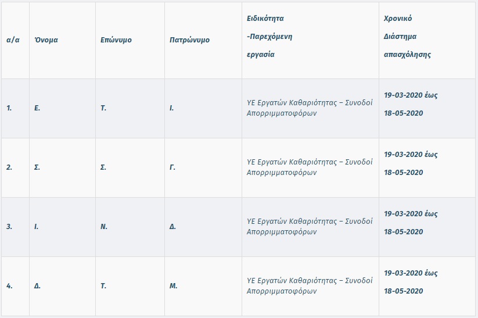Image resolution: width=478 pixels, height=318 pixels.
Task: Click the 'Χρονικό Διάστημα απασχόλησης' header
Action: (407, 36)
